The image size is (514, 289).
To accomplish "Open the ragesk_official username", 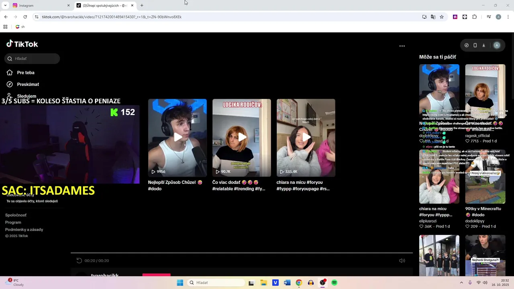I will click(x=477, y=136).
